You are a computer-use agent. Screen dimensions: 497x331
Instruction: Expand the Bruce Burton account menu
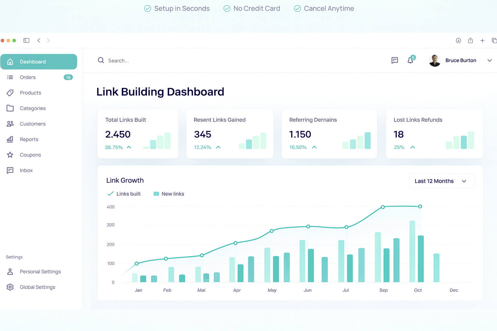pyautogui.click(x=489, y=60)
